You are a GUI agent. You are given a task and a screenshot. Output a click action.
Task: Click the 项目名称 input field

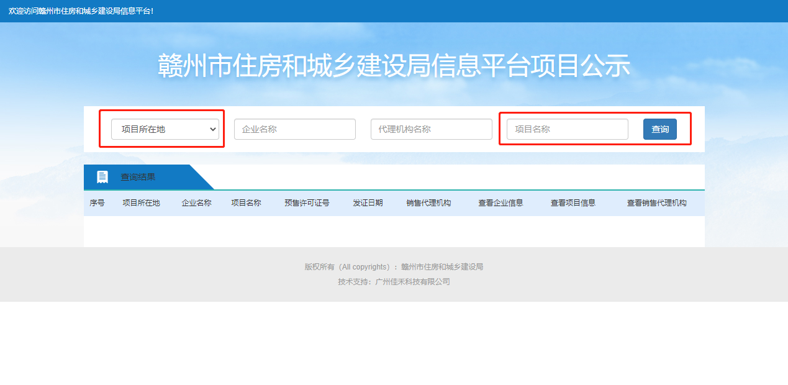pyautogui.click(x=566, y=129)
